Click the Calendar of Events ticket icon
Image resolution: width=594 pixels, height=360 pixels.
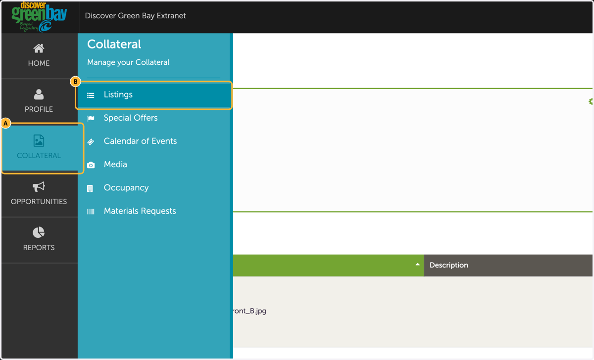pyautogui.click(x=91, y=141)
